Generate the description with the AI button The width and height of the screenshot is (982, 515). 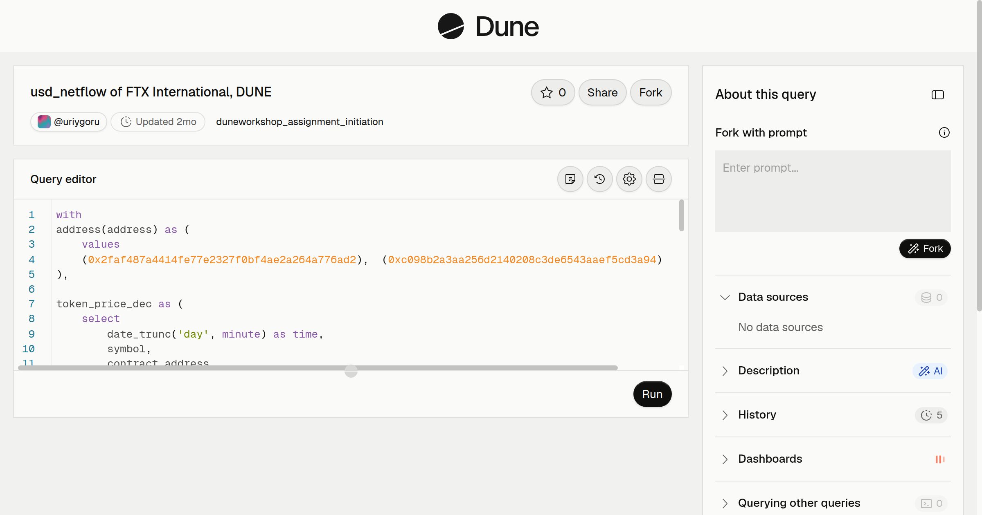tap(930, 371)
